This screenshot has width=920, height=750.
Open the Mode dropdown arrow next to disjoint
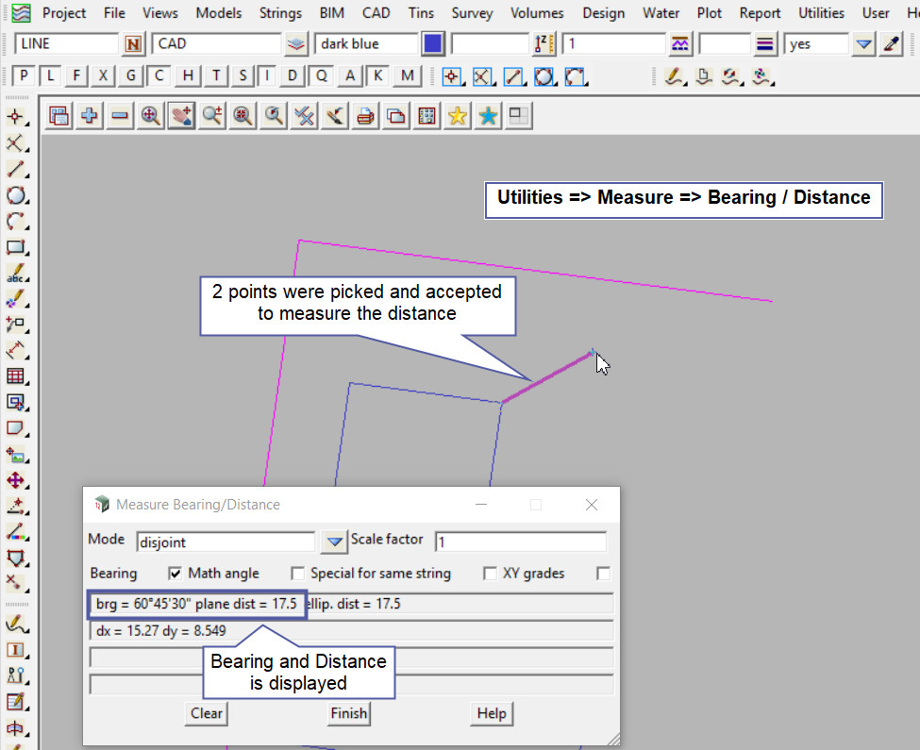(x=333, y=542)
